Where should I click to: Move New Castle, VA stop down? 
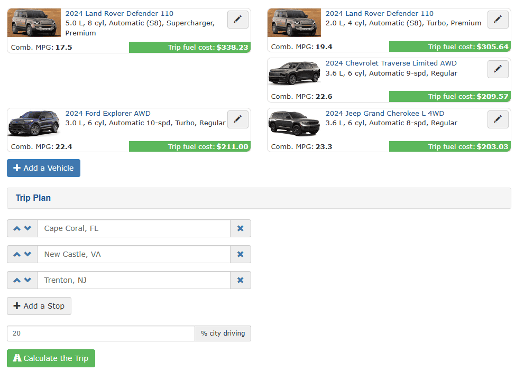click(27, 254)
